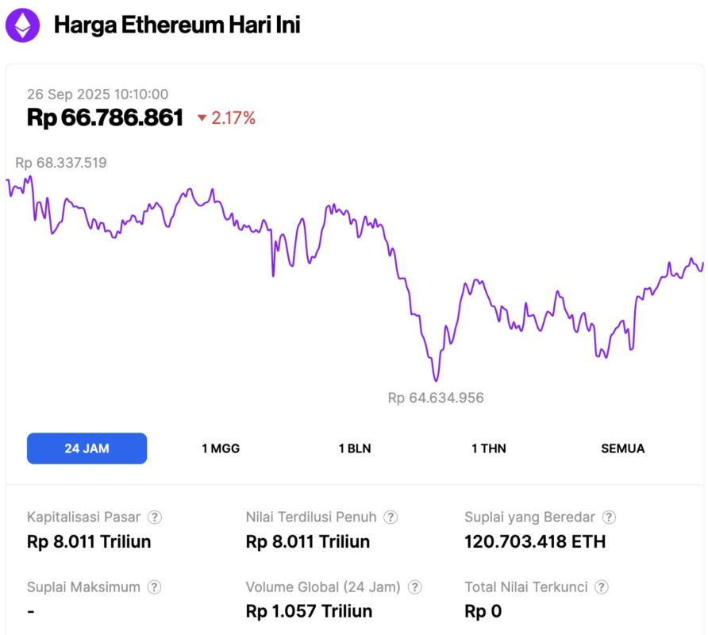
Task: Open the Kapitalisasi Pasar help tooltip icon
Action: (x=154, y=517)
